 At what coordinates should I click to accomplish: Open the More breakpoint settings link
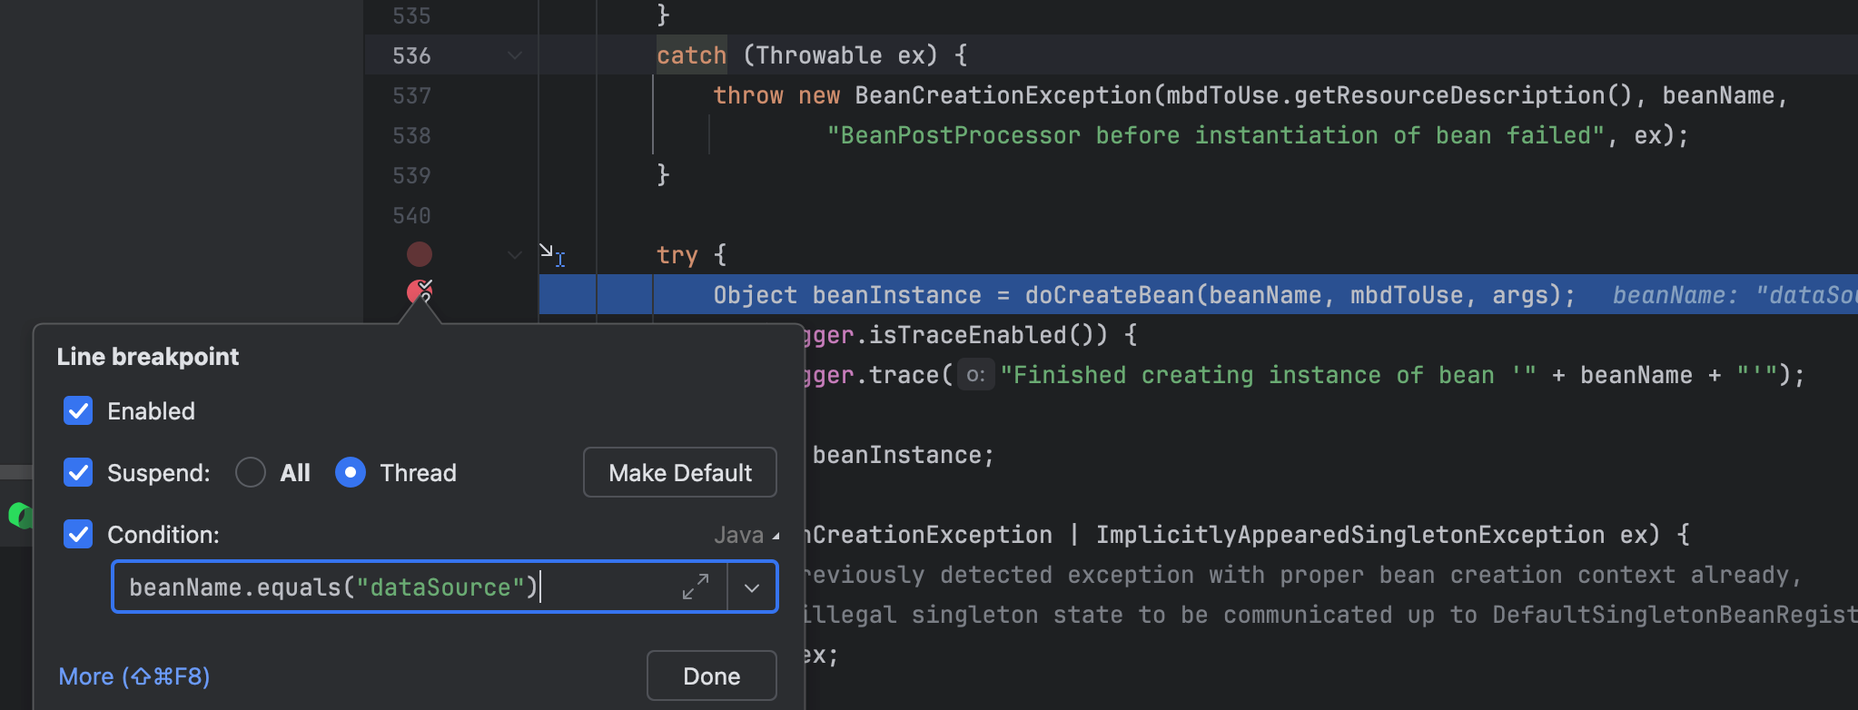pyautogui.click(x=134, y=676)
